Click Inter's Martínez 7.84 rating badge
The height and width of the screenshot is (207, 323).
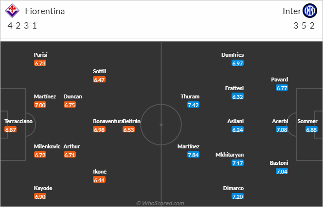[x=193, y=155]
